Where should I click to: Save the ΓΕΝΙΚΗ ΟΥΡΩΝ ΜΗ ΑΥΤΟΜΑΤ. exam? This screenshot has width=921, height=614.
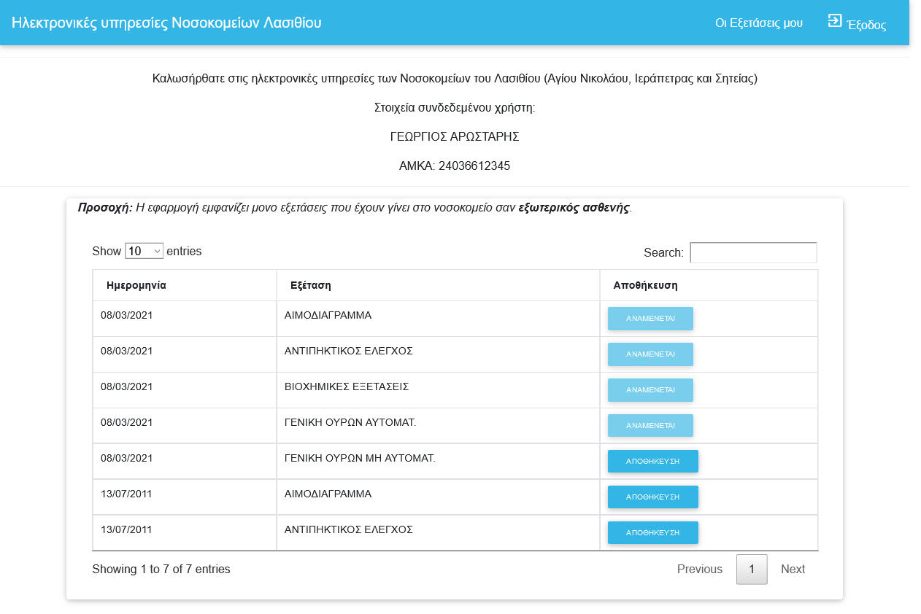(652, 462)
